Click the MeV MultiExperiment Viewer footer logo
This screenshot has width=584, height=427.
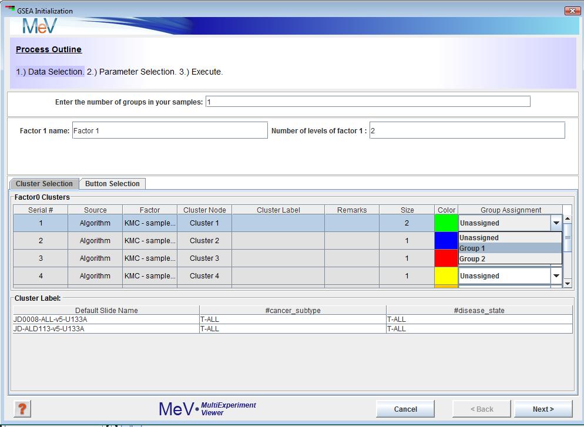(207, 409)
